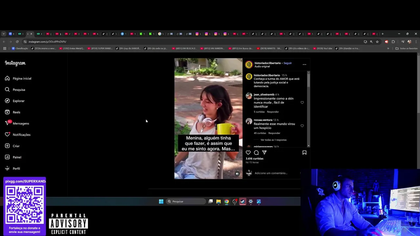The image size is (420, 236).
Task: Open the Chrome profile avatar
Action: [409, 42]
